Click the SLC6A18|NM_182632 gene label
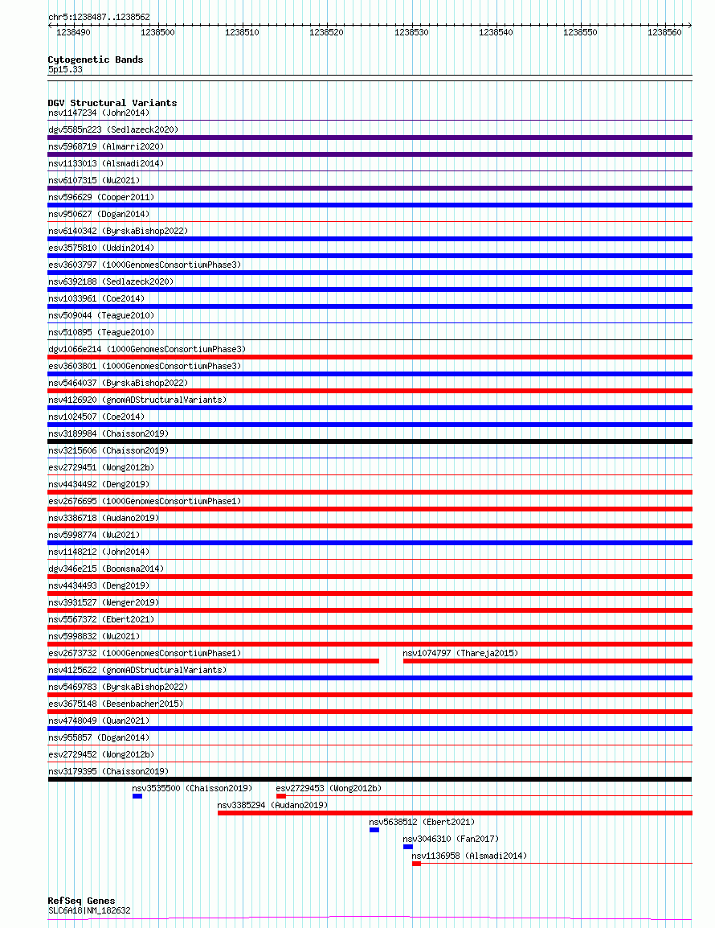The image size is (715, 928). point(90,910)
